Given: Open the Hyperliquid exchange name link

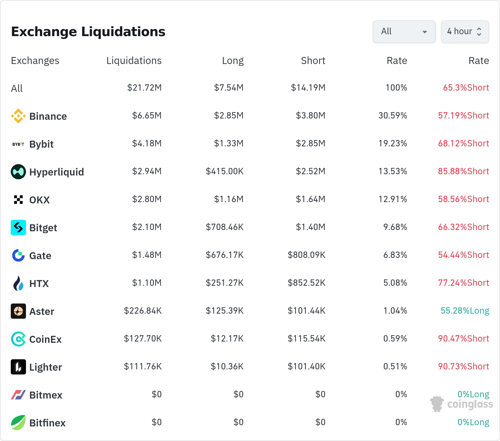Looking at the screenshot, I should (56, 172).
